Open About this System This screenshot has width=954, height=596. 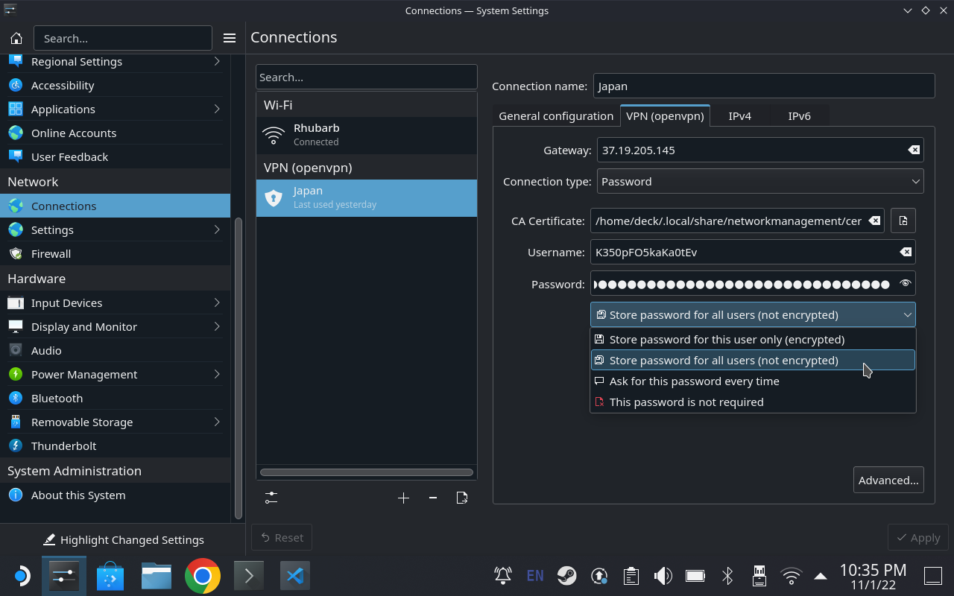tap(115, 495)
